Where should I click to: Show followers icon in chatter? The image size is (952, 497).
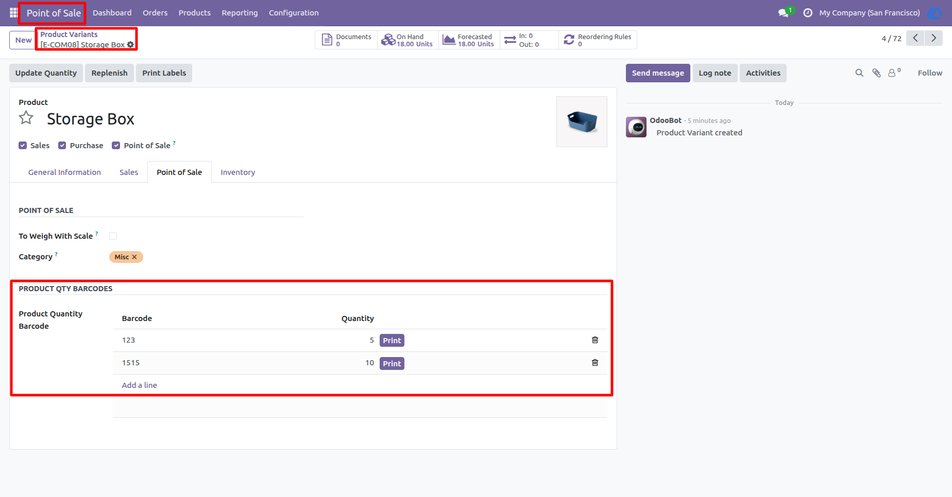coord(894,73)
